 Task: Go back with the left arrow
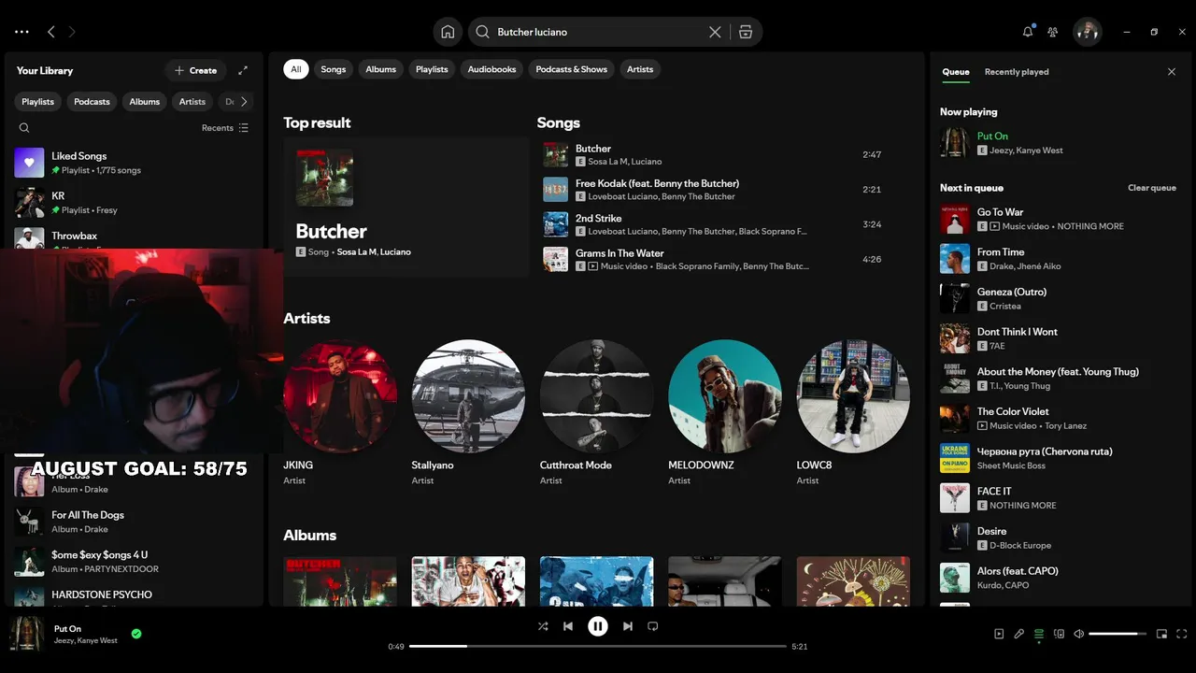[51, 32]
